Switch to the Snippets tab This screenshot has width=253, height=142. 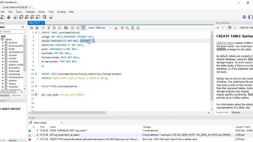tap(236, 112)
